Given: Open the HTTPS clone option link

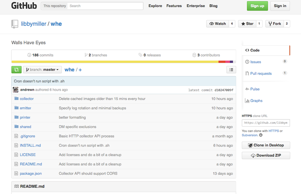Looking at the screenshot, I should [x=274, y=131].
